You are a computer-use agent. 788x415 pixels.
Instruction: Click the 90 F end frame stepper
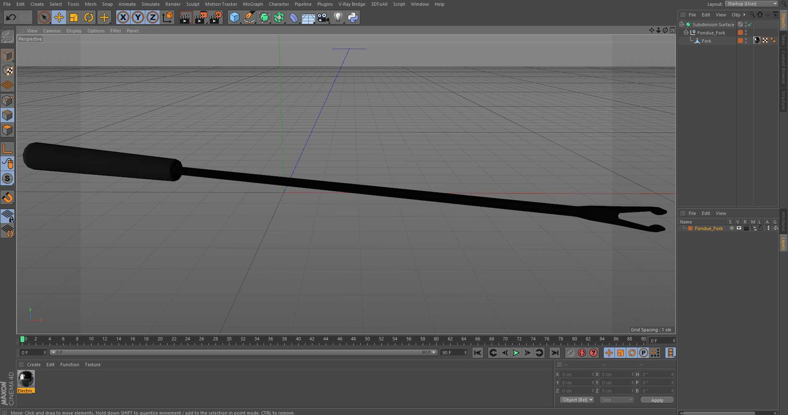click(465, 353)
